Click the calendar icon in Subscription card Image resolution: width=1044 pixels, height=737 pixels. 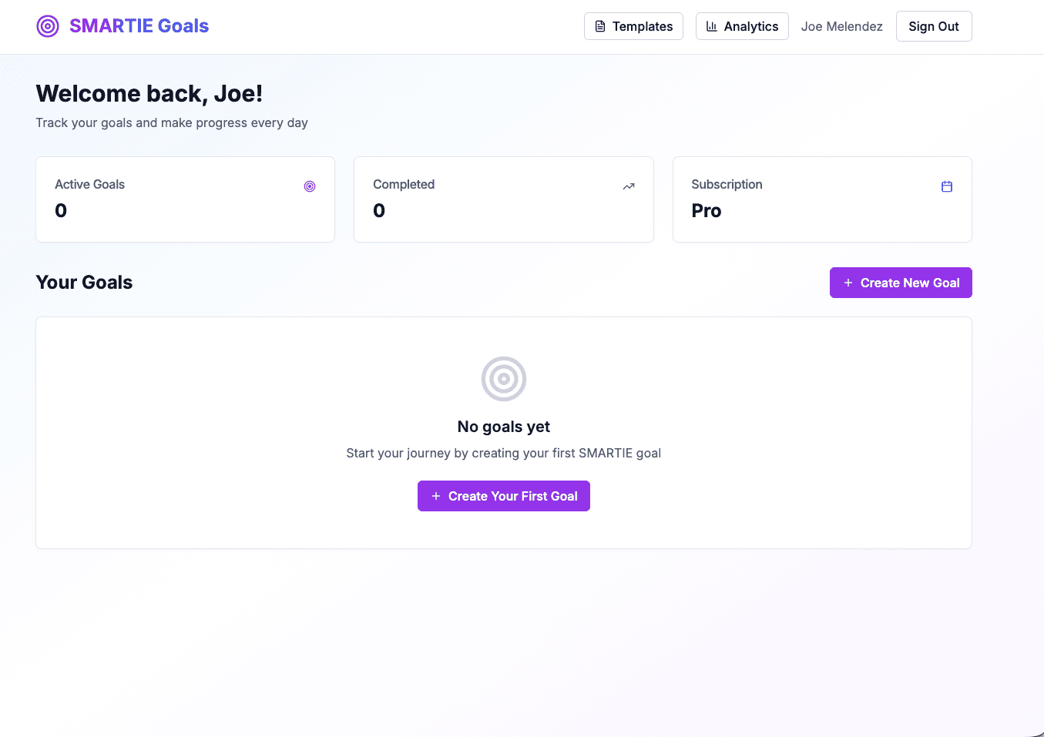tap(947, 186)
